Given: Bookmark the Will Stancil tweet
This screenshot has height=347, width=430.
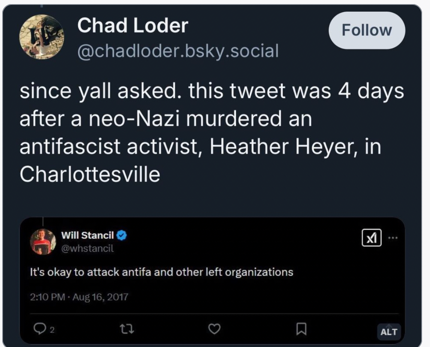Looking at the screenshot, I should [301, 329].
